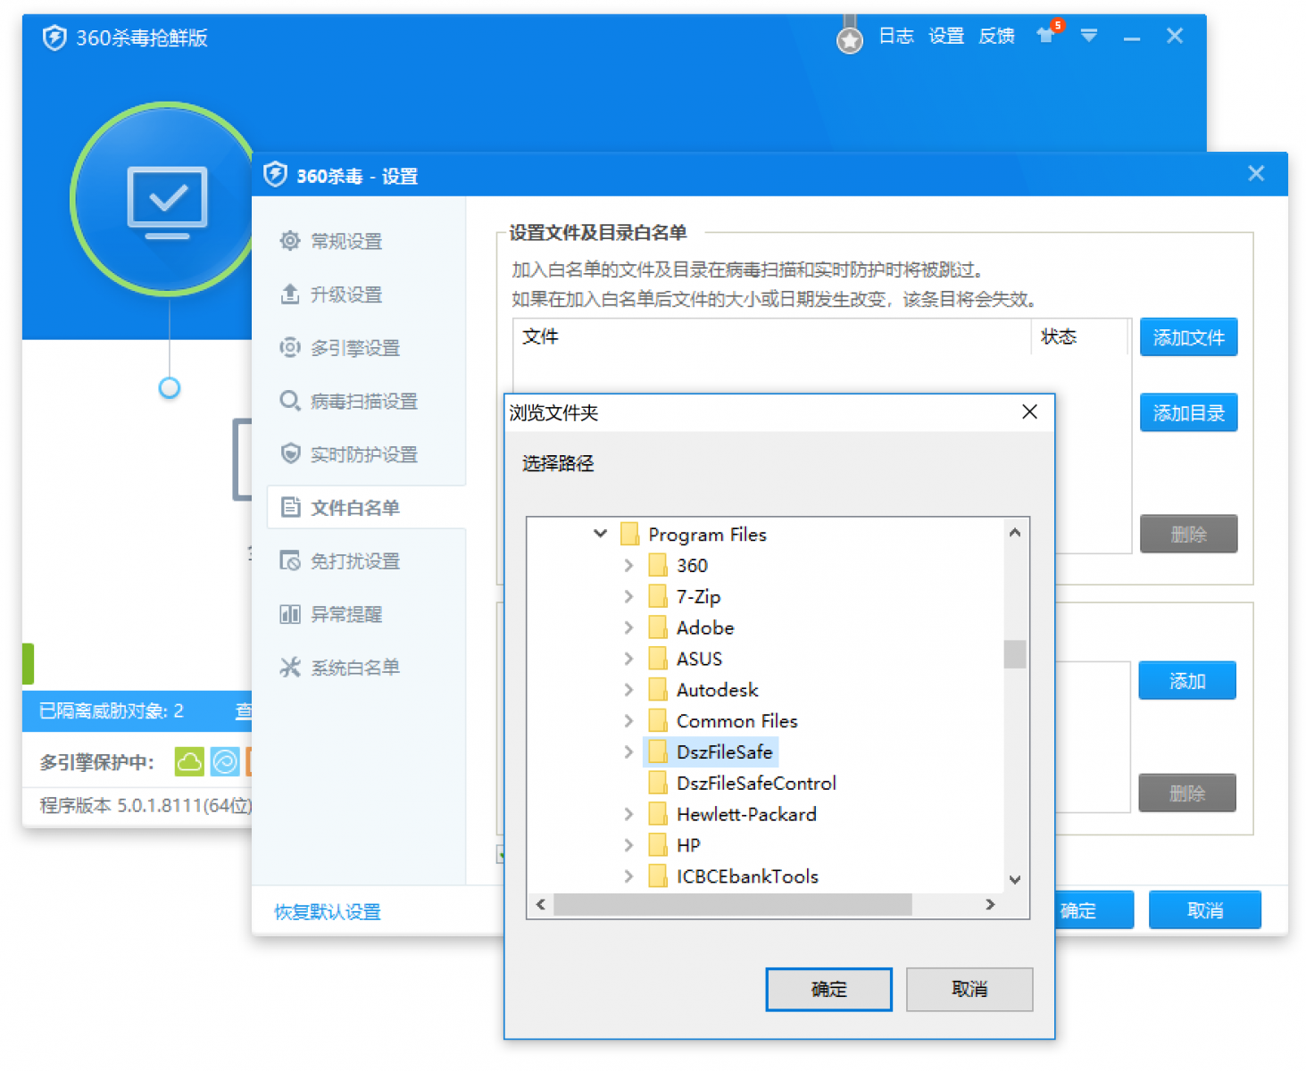Open skin shirt icon with badge 5
The image size is (1306, 1071).
1046,35
